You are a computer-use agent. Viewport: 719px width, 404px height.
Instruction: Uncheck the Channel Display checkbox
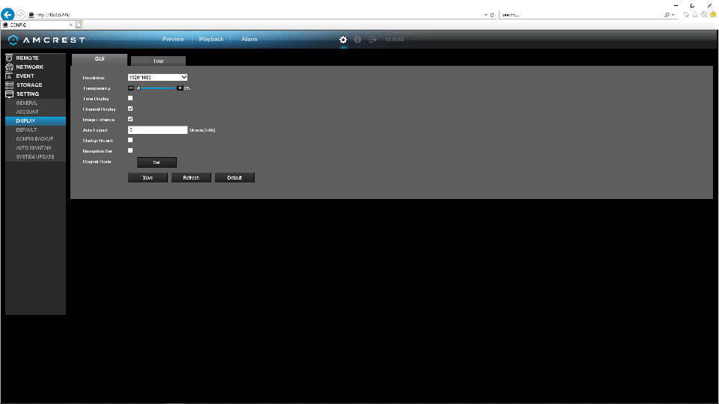pos(130,108)
